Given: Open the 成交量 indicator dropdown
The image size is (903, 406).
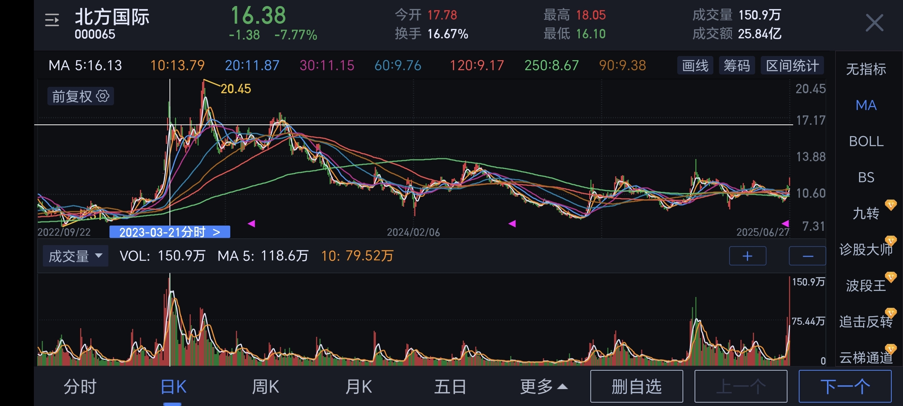Looking at the screenshot, I should (x=76, y=256).
